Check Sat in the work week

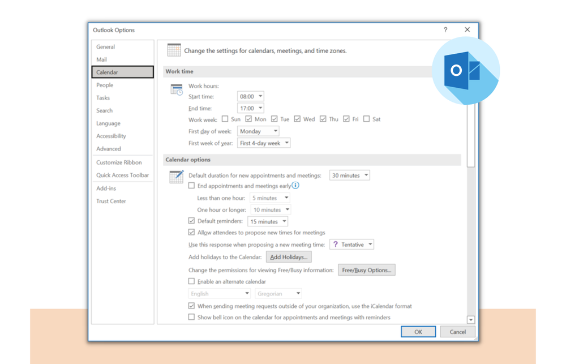point(366,119)
